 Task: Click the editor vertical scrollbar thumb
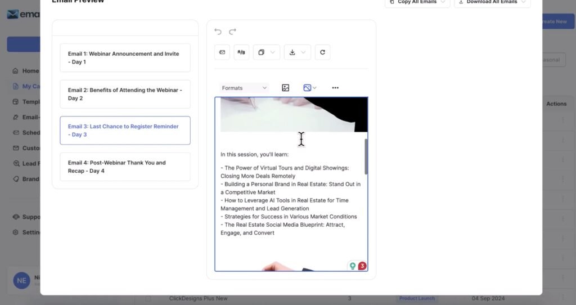(x=366, y=156)
